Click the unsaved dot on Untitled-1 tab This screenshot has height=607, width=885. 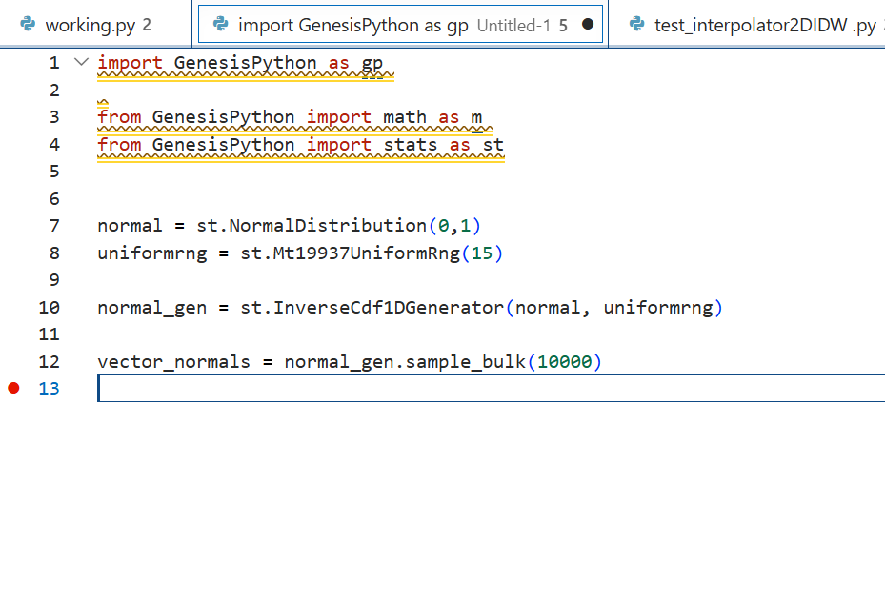click(x=587, y=25)
